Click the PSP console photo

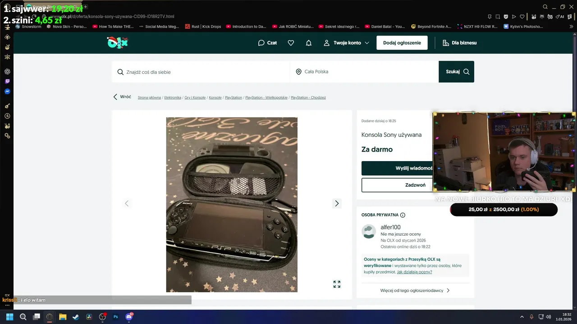(x=232, y=205)
